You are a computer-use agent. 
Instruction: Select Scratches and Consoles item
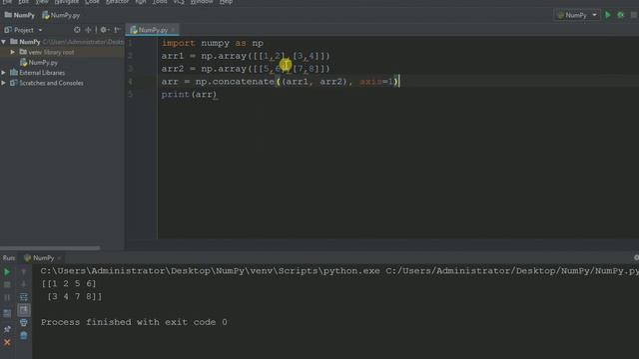(x=47, y=83)
